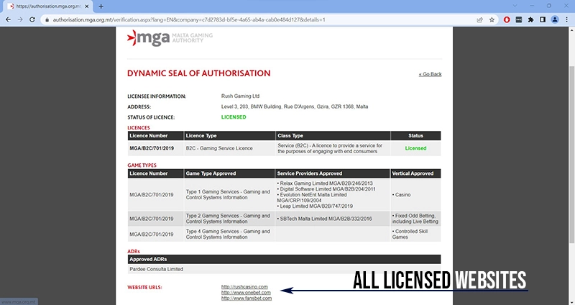Click the Type 4 Gaming Services cell

click(x=228, y=235)
